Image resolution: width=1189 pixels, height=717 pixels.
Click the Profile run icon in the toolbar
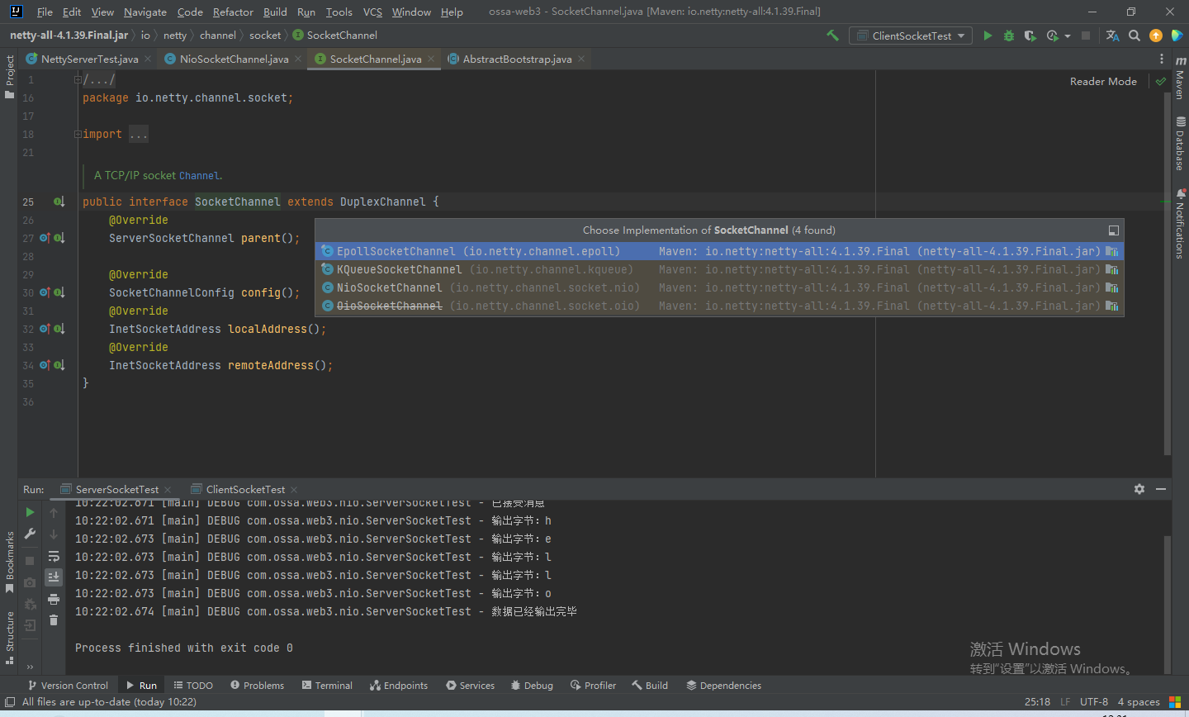click(x=1052, y=36)
